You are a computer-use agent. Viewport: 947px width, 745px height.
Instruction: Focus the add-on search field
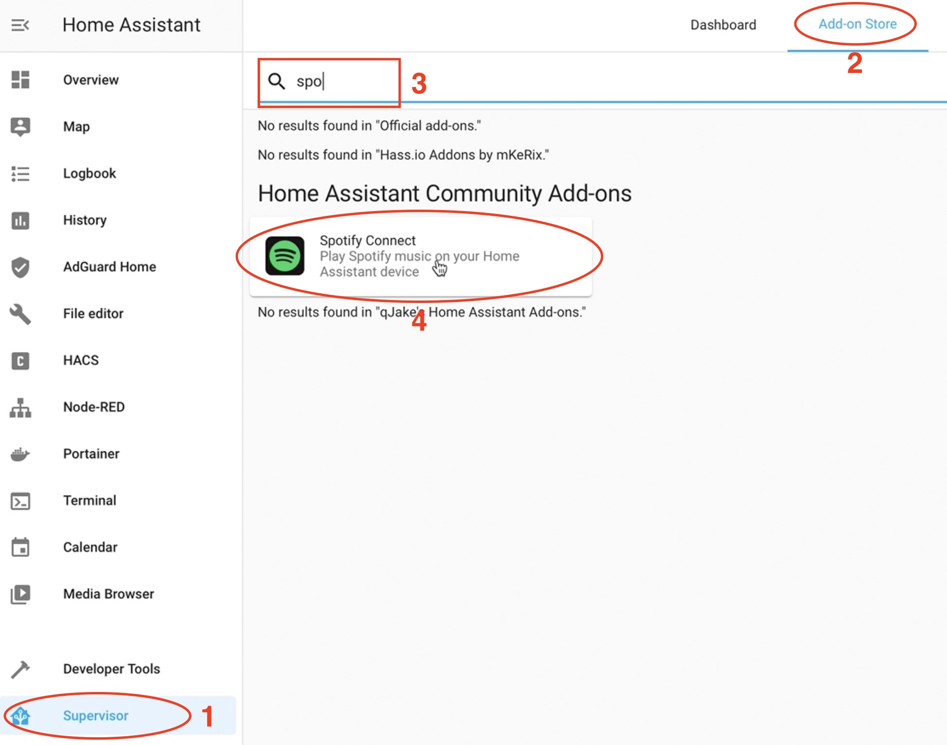pyautogui.click(x=602, y=81)
